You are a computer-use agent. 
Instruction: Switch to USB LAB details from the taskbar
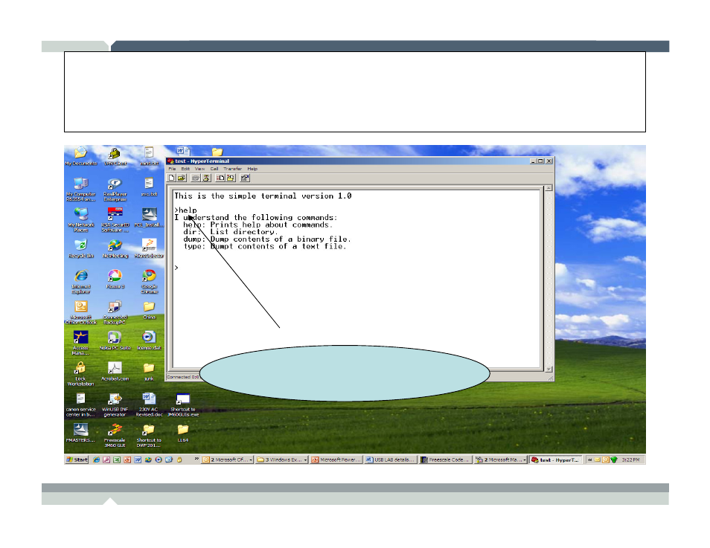point(390,460)
